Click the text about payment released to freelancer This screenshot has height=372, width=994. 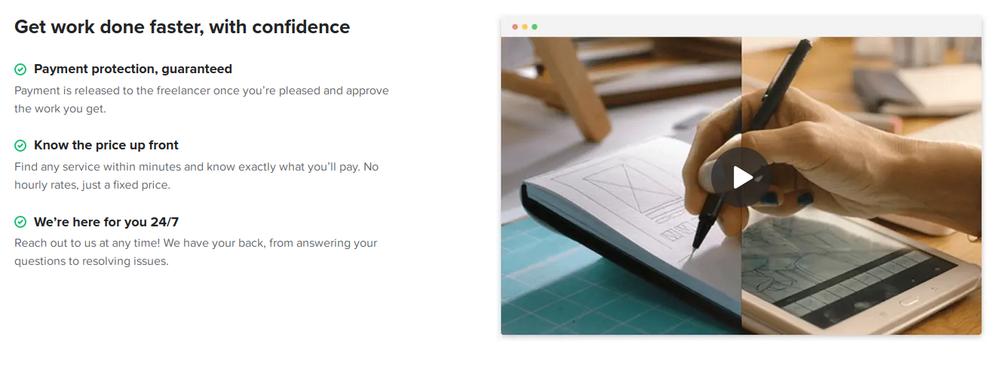[x=201, y=100]
